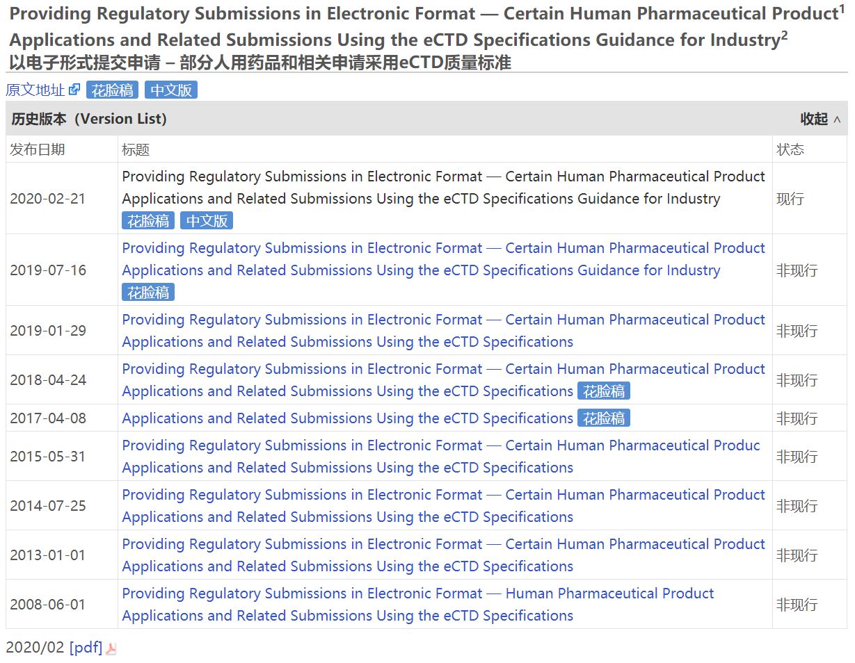Open the 2019-01-29 guidance version link
Screen dimensions: 855x663
point(444,331)
